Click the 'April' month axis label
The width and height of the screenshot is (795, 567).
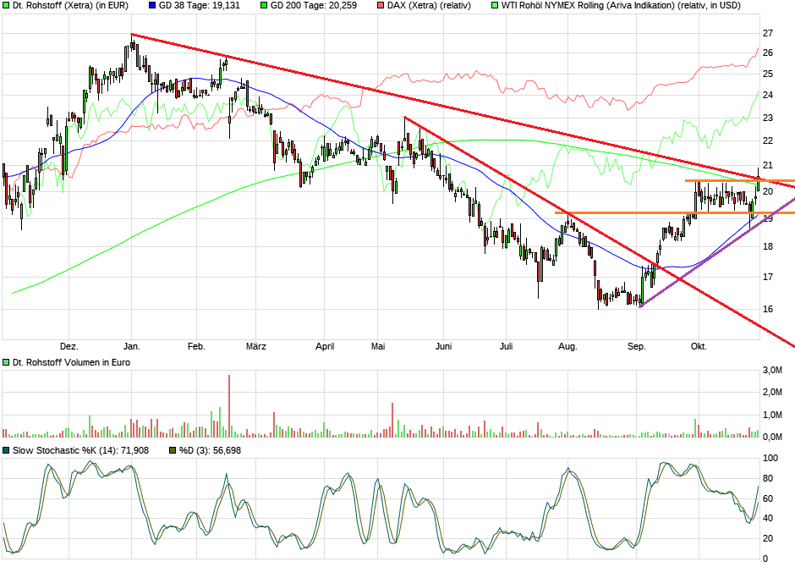click(325, 347)
